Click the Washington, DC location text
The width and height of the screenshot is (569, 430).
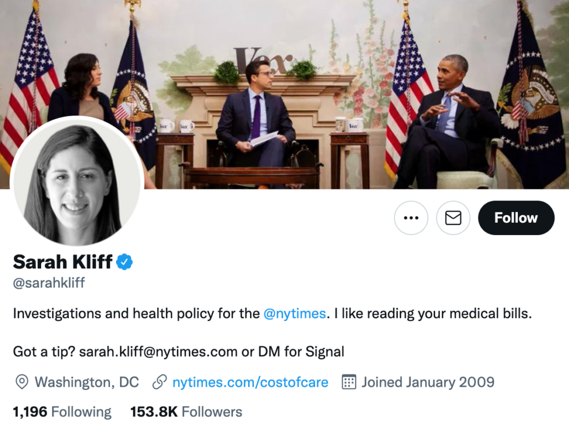[87, 382]
